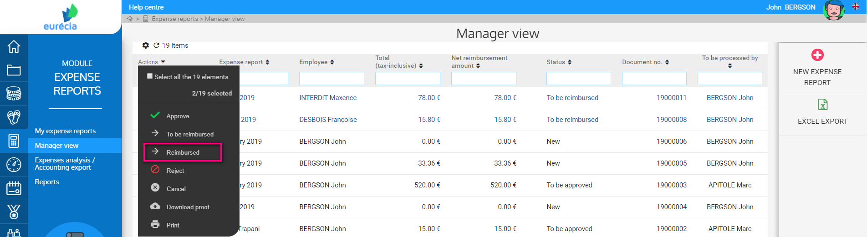Click the arrow icon beside To be reimbursed
The image size is (867, 237).
pos(155,133)
